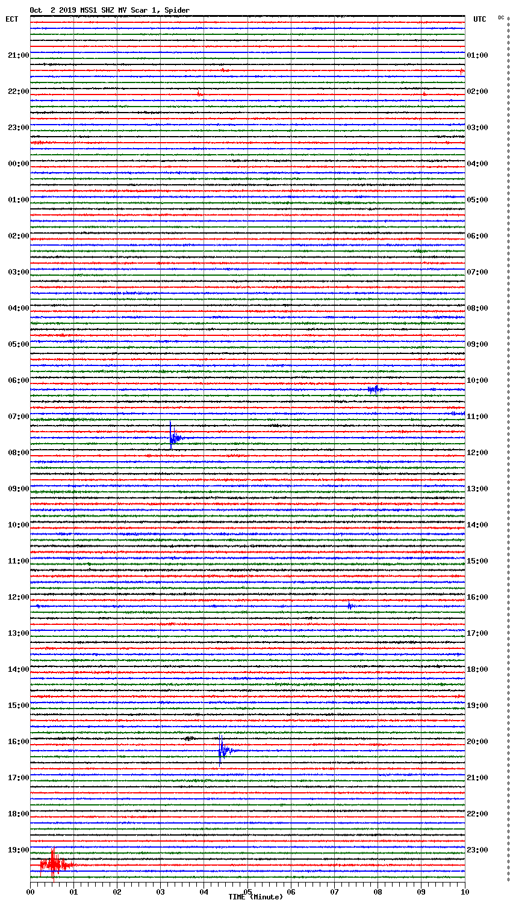Click the ECT 06:00 time label

coord(18,380)
